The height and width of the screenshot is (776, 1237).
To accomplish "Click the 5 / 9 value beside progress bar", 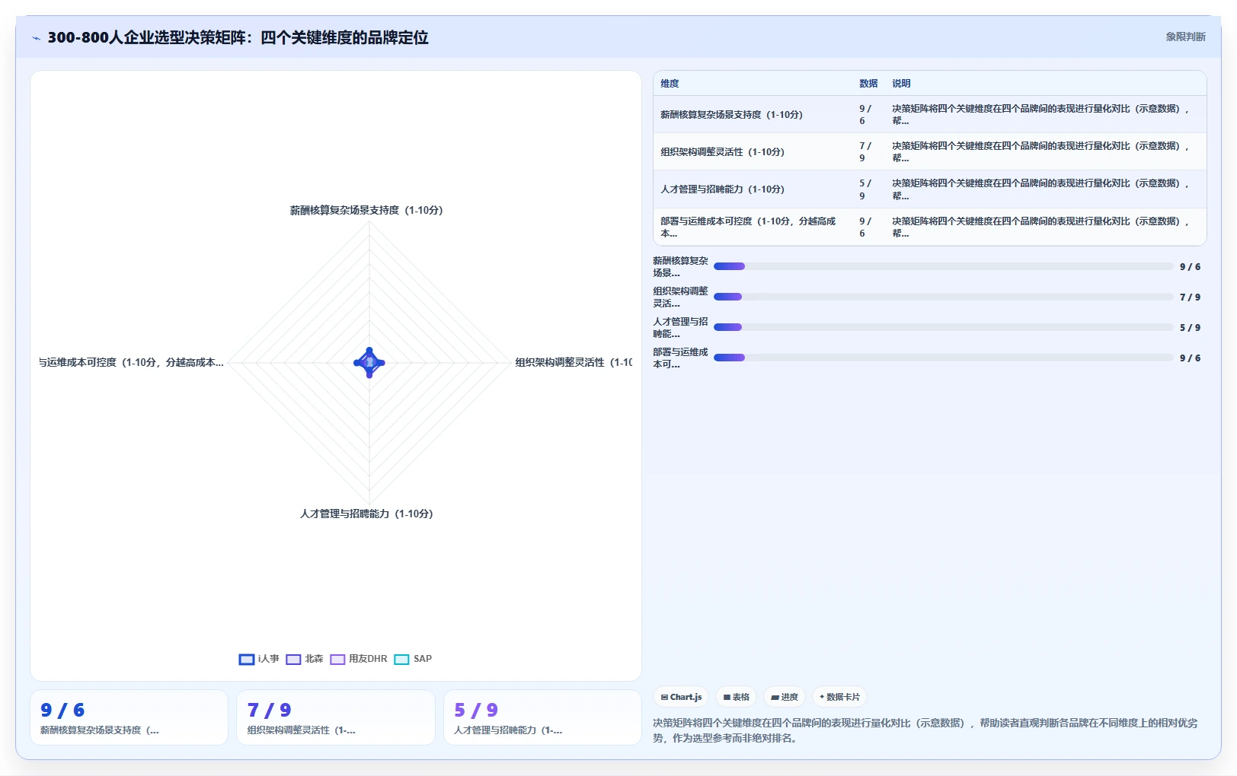I will (1190, 328).
